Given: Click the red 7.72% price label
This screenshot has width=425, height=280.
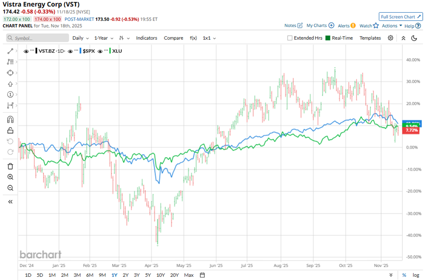Looking at the screenshot, I should pyautogui.click(x=412, y=130).
